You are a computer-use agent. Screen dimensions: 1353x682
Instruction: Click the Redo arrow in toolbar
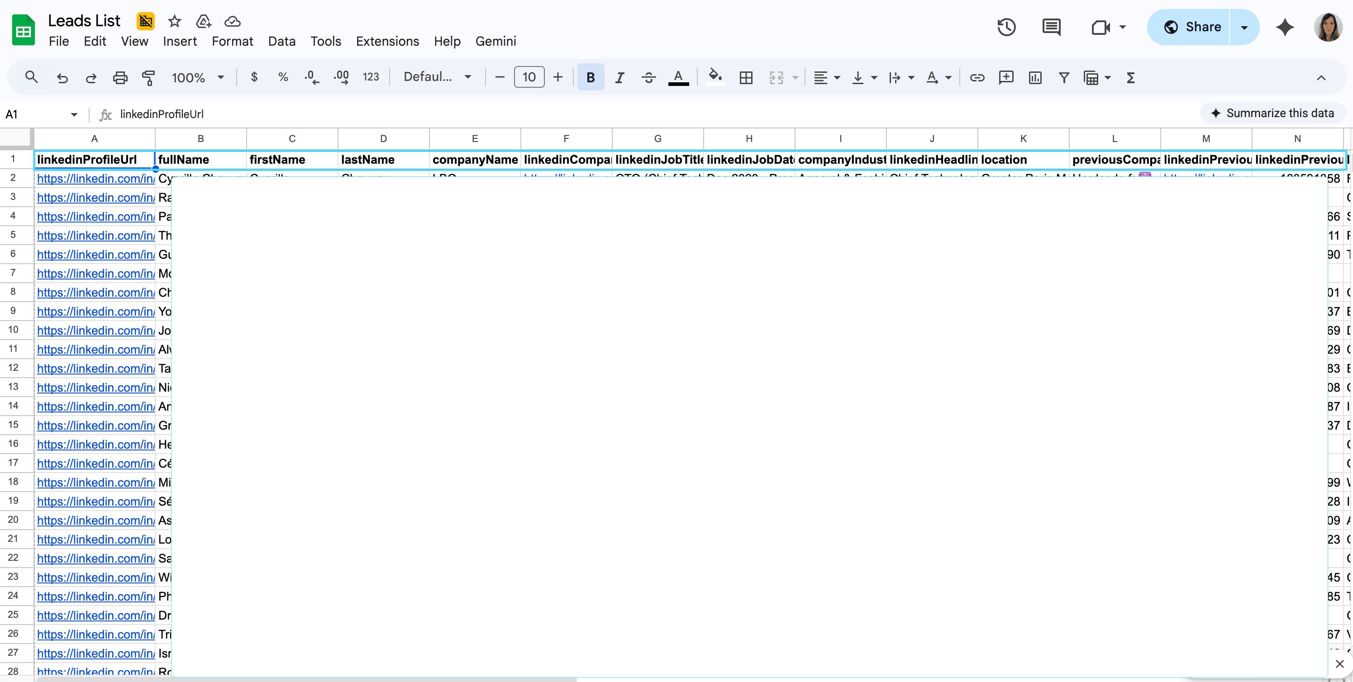click(91, 78)
